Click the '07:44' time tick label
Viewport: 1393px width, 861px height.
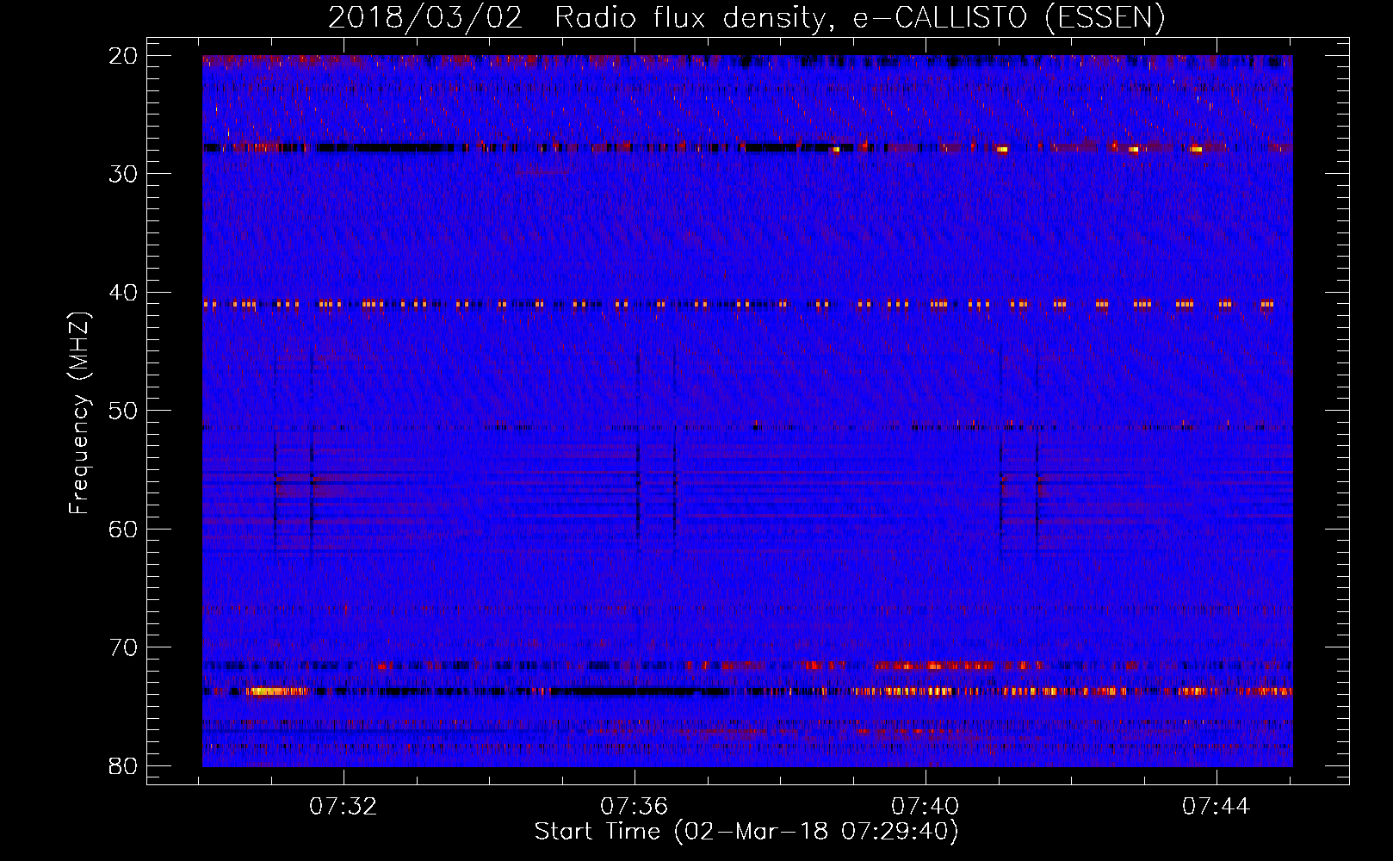click(x=1216, y=807)
